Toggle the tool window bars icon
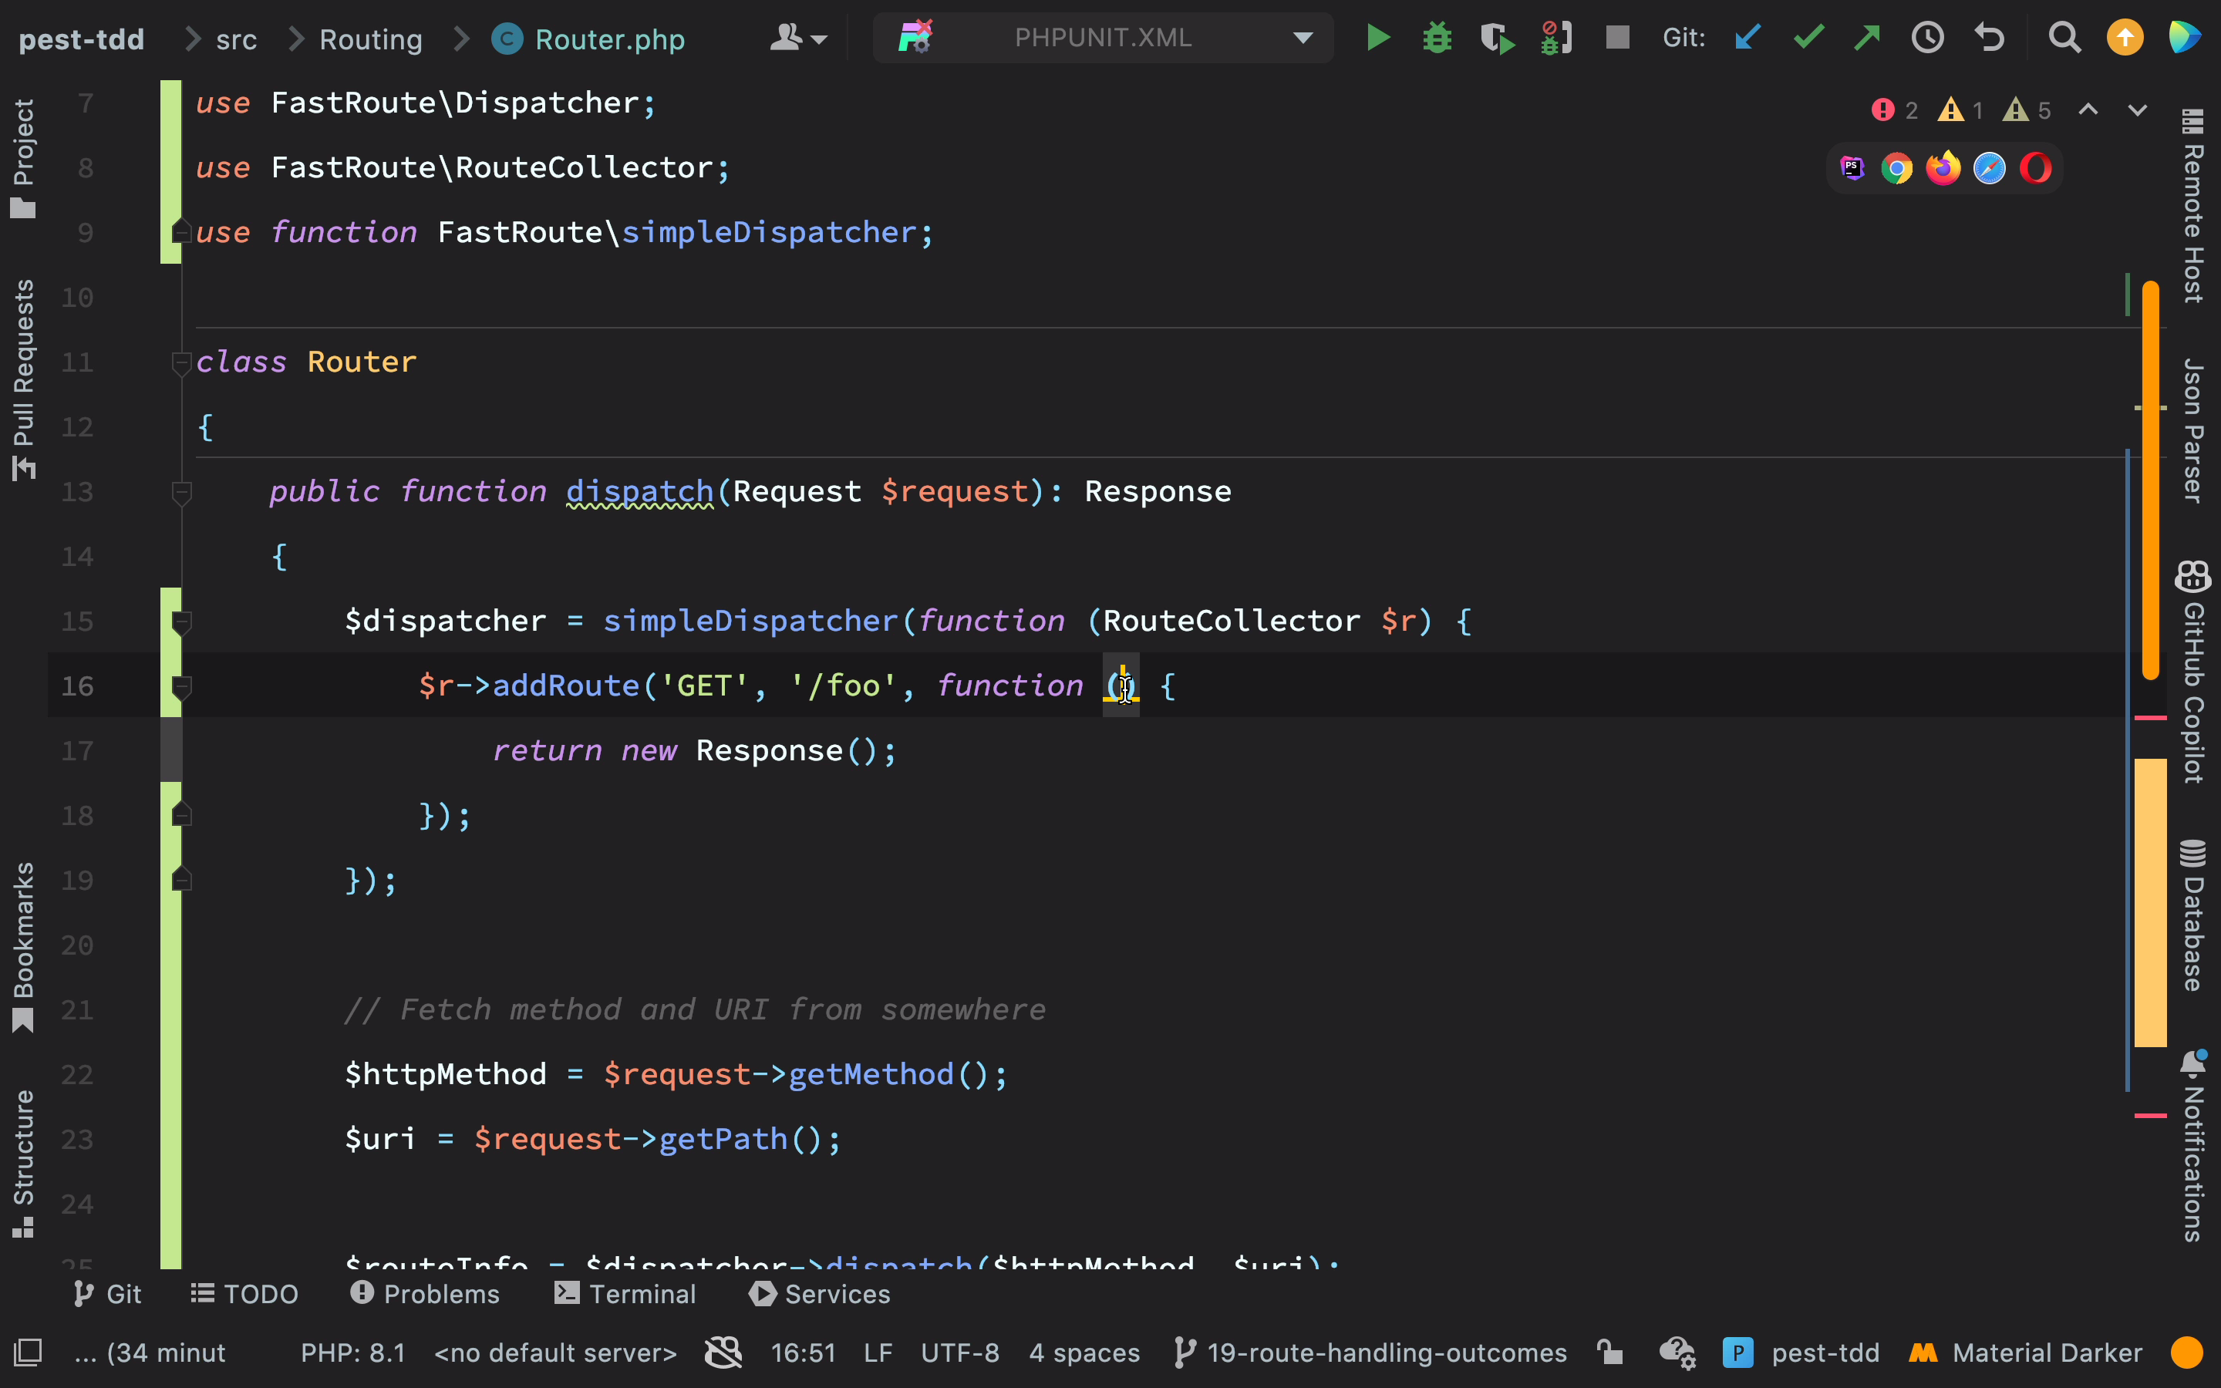The width and height of the screenshot is (2221, 1388). [28, 1353]
